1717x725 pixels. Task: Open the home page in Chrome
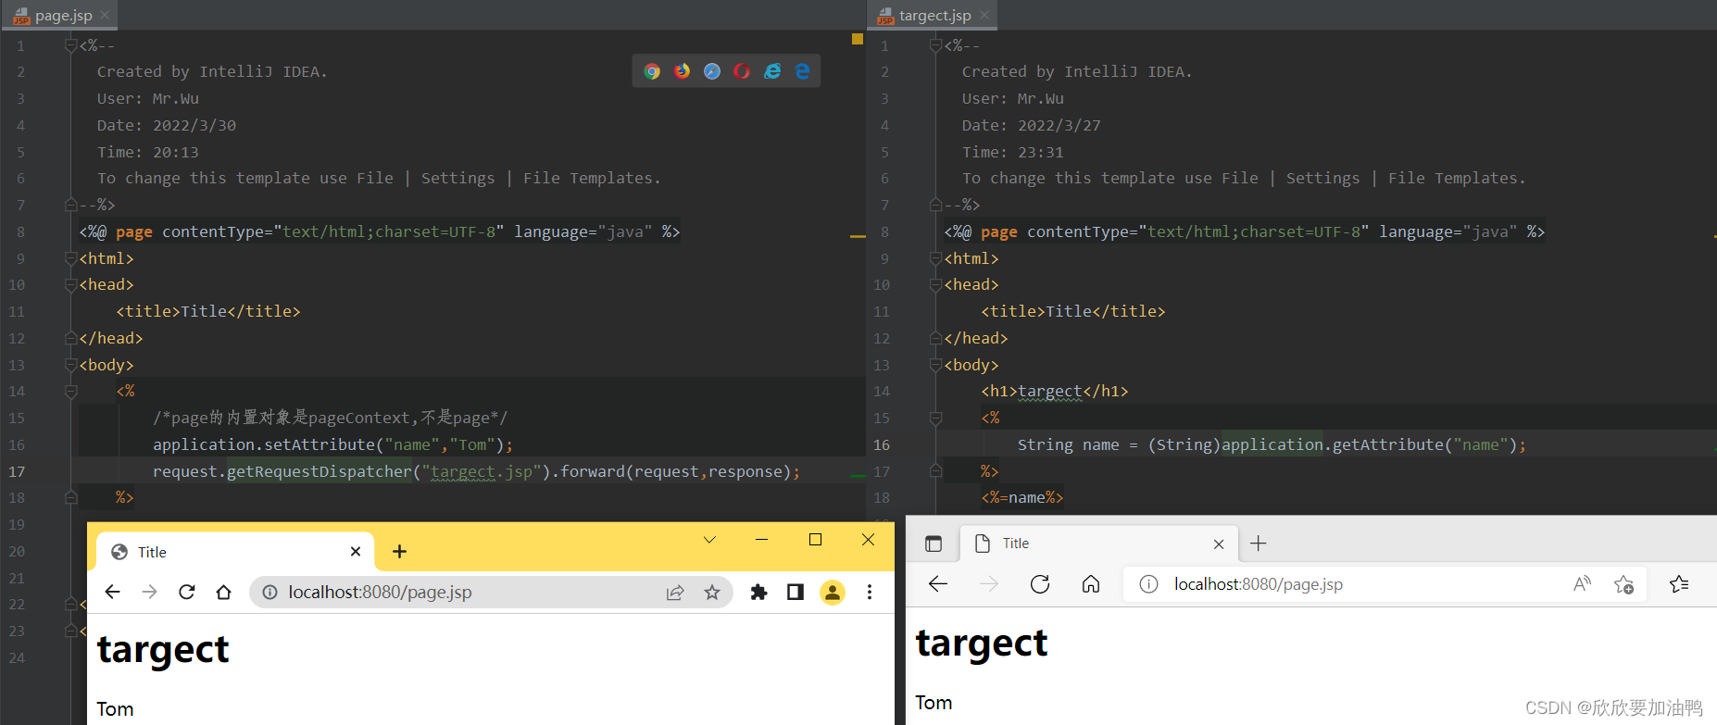tap(223, 592)
